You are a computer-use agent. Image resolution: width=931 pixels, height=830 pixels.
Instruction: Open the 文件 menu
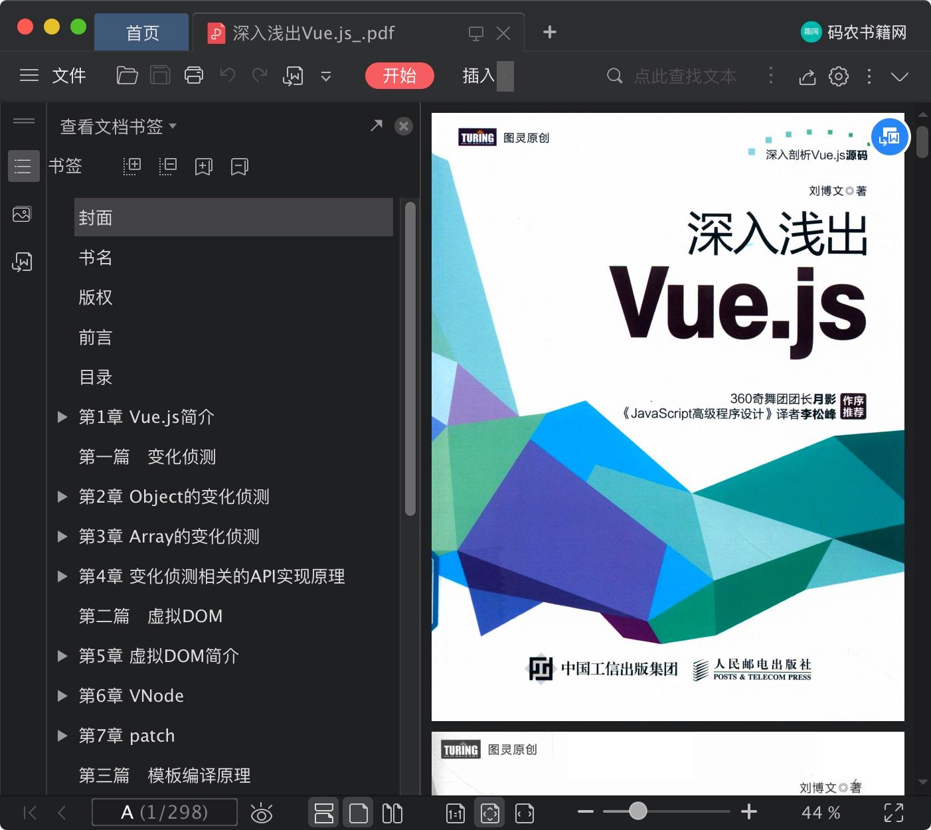69,76
